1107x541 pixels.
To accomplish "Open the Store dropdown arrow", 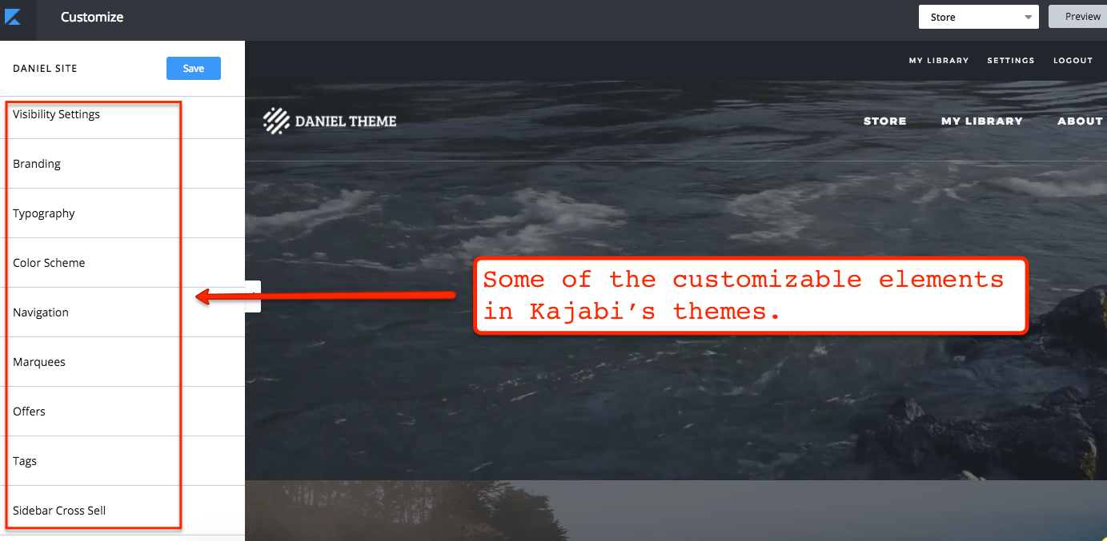I will (x=1028, y=17).
